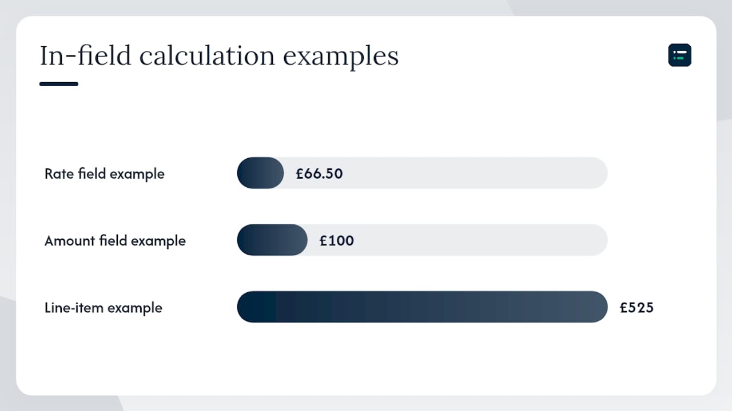Click the dark list logo icon
Screen dimensions: 732x411
(x=680, y=55)
